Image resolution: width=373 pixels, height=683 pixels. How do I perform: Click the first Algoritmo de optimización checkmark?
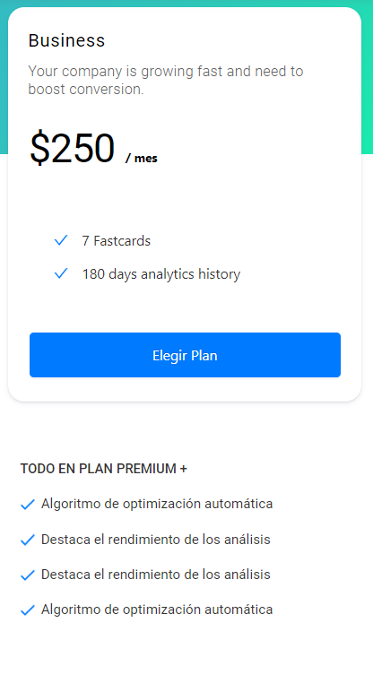click(x=28, y=505)
